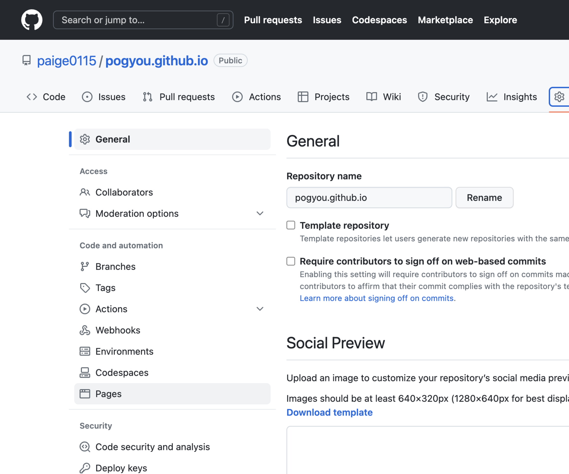Viewport: 569px width, 474px height.
Task: Click the 'Social Preview' heading
Action: tap(336, 343)
